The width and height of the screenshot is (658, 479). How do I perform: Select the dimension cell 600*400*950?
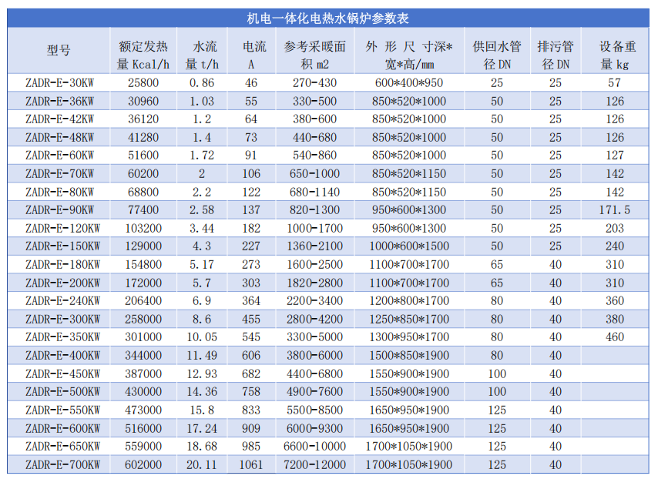click(x=409, y=82)
